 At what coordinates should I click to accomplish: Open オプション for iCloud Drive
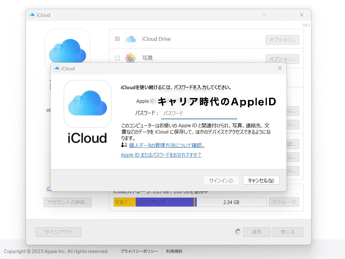pos(282,40)
